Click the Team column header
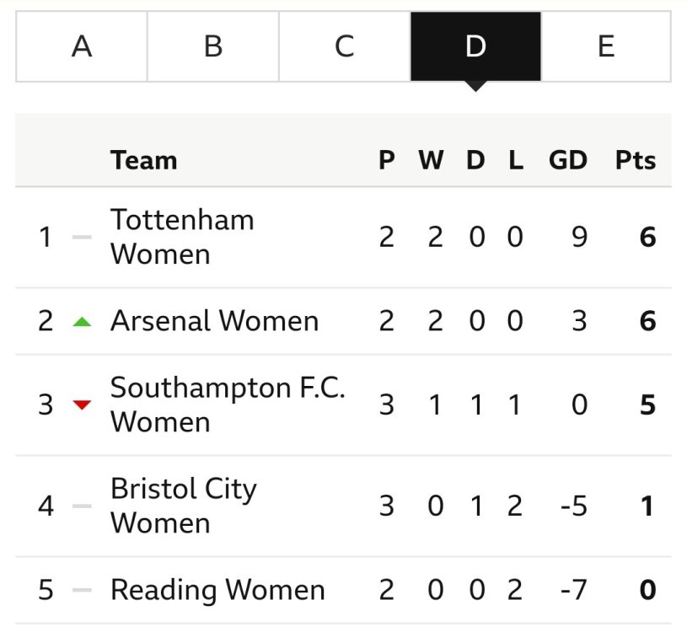687x632 pixels. coord(143,160)
